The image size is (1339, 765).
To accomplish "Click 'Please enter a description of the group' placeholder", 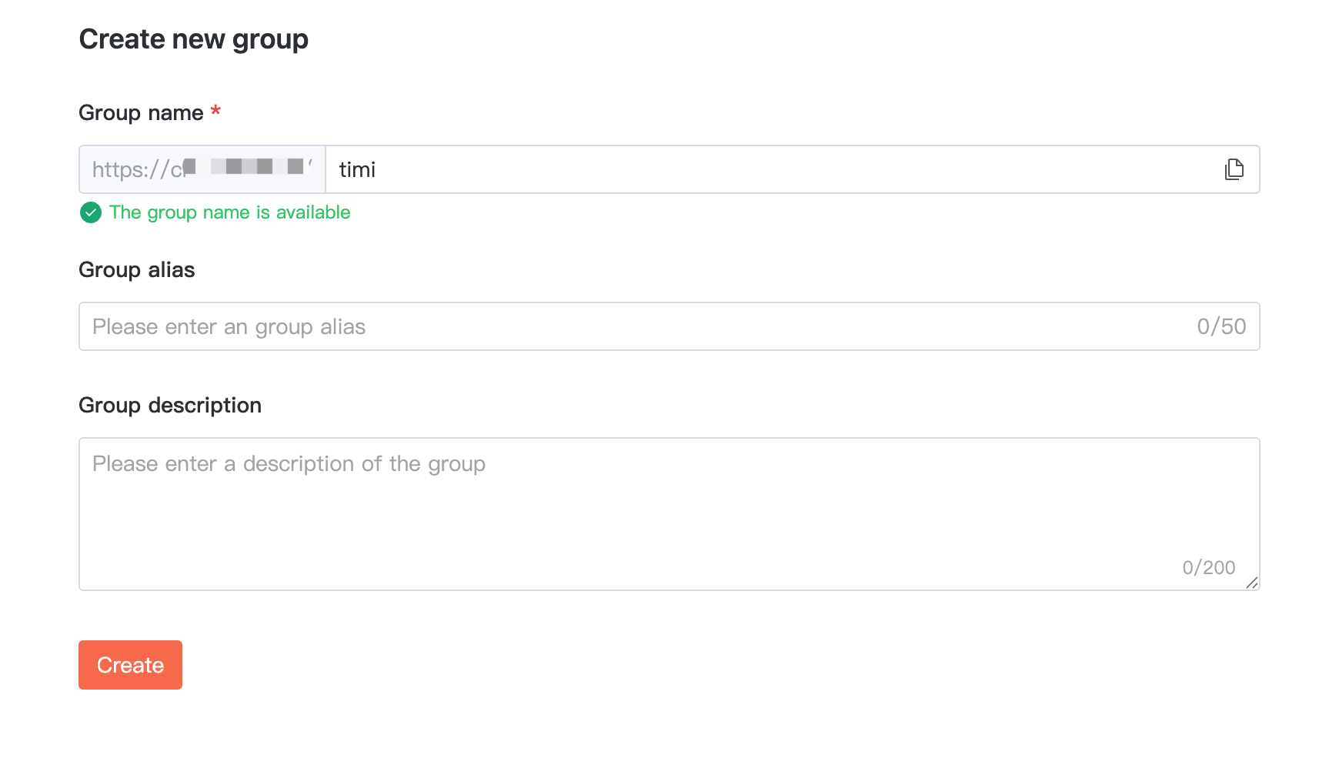I will pos(289,464).
